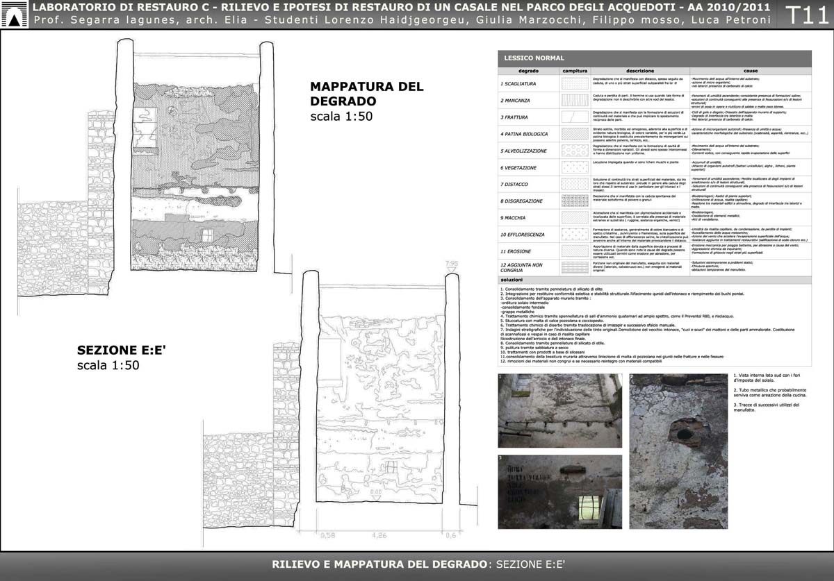Image resolution: width=834 pixels, height=581 pixels.
Task: Click the pattern swatch for EFFLORESCENZA
Action: (x=575, y=235)
